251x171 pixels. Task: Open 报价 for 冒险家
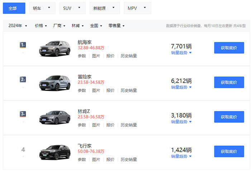(x=110, y=91)
